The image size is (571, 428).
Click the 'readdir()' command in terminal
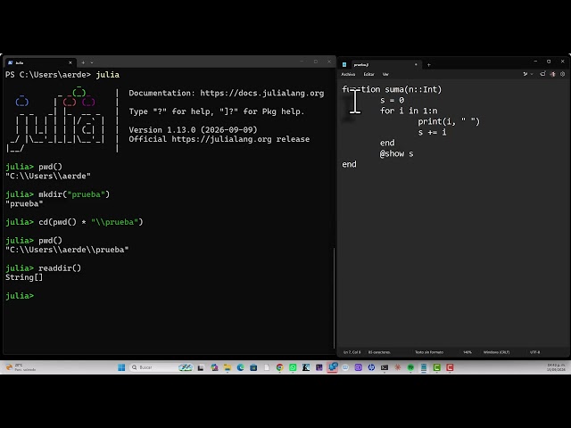[x=60, y=268]
